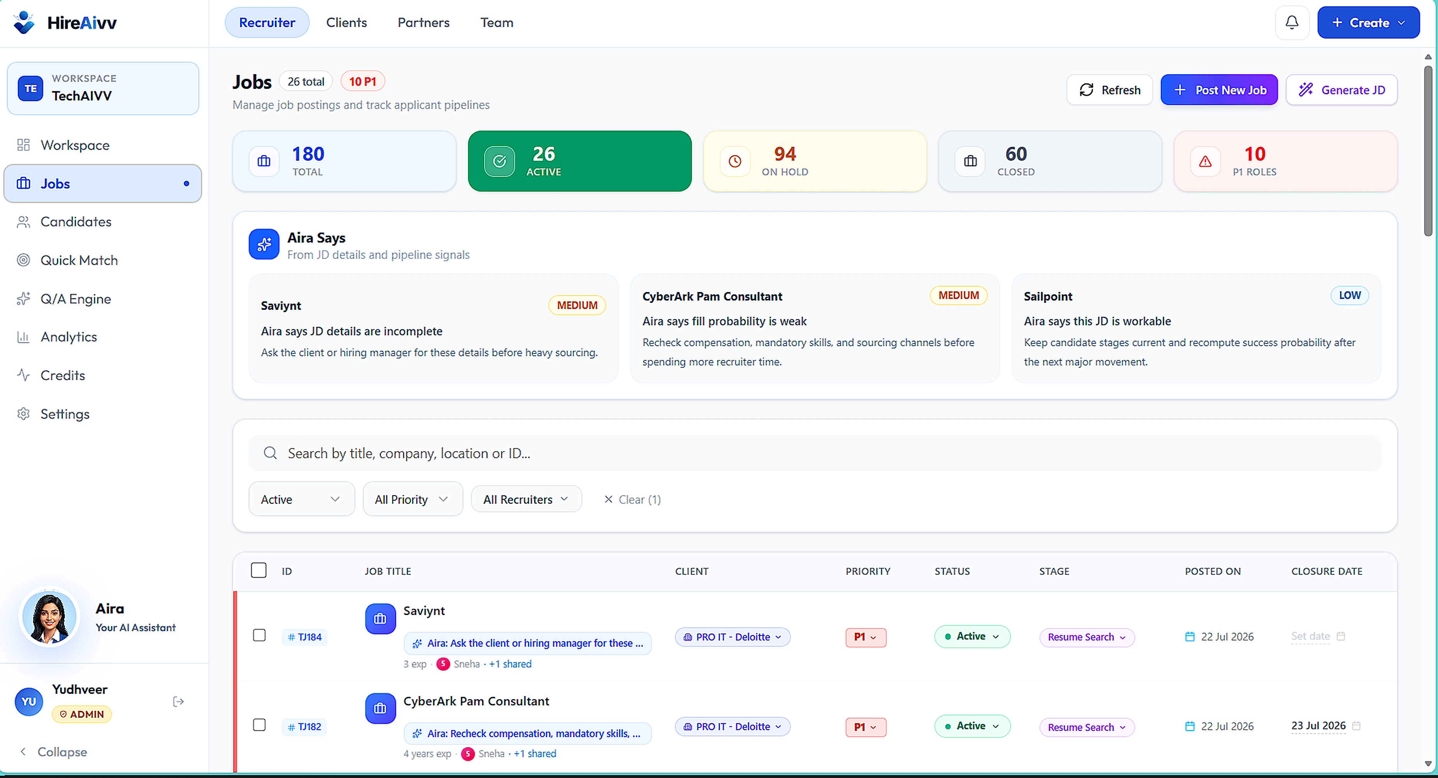The height and width of the screenshot is (778, 1438).
Task: Click the job search input field
Action: click(x=815, y=453)
